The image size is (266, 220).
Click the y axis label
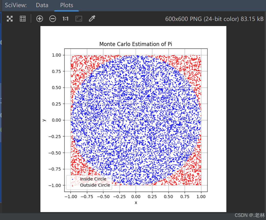[x=44, y=120]
